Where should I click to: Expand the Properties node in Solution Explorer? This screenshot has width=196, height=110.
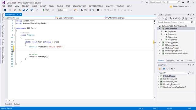pos(162,31)
